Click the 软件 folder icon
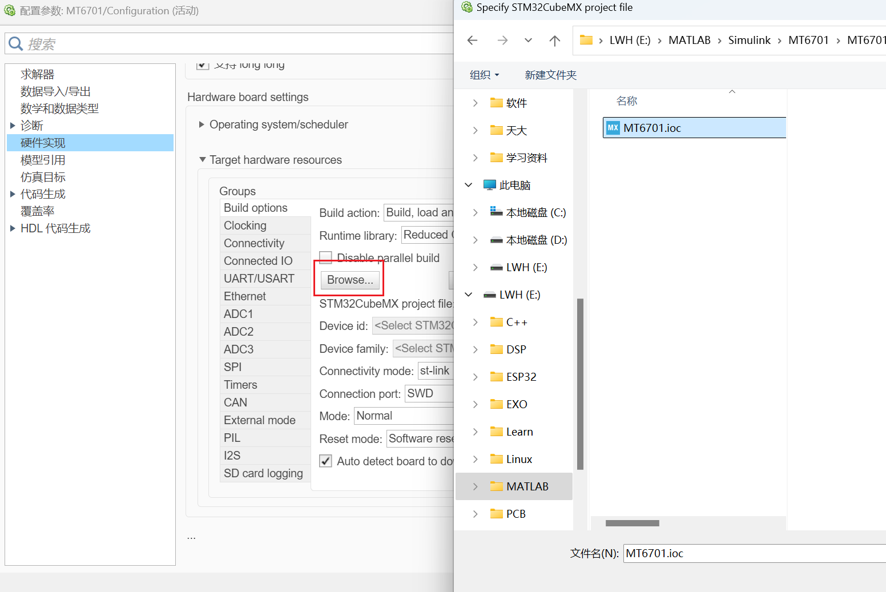 tap(497, 103)
